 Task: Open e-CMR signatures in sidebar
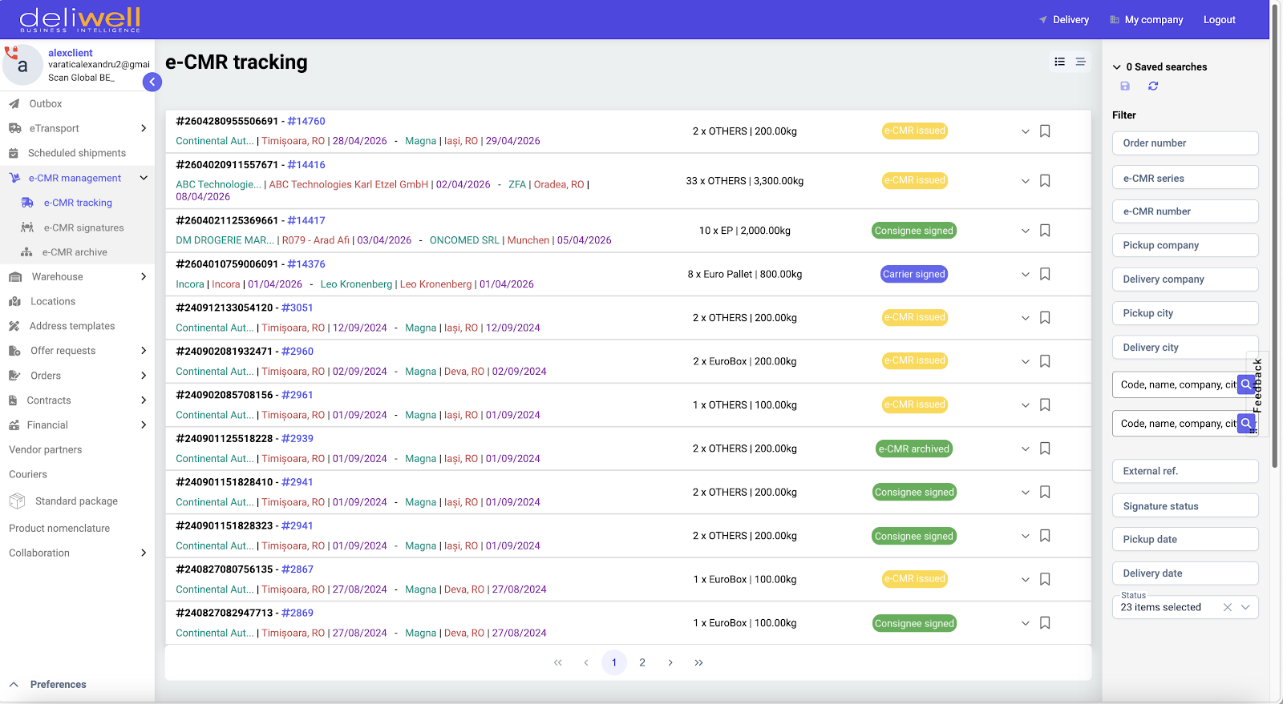(83, 227)
